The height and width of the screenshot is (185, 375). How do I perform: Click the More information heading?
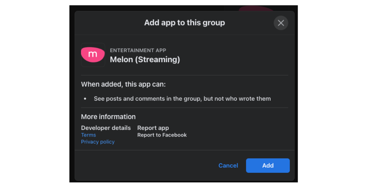(108, 117)
